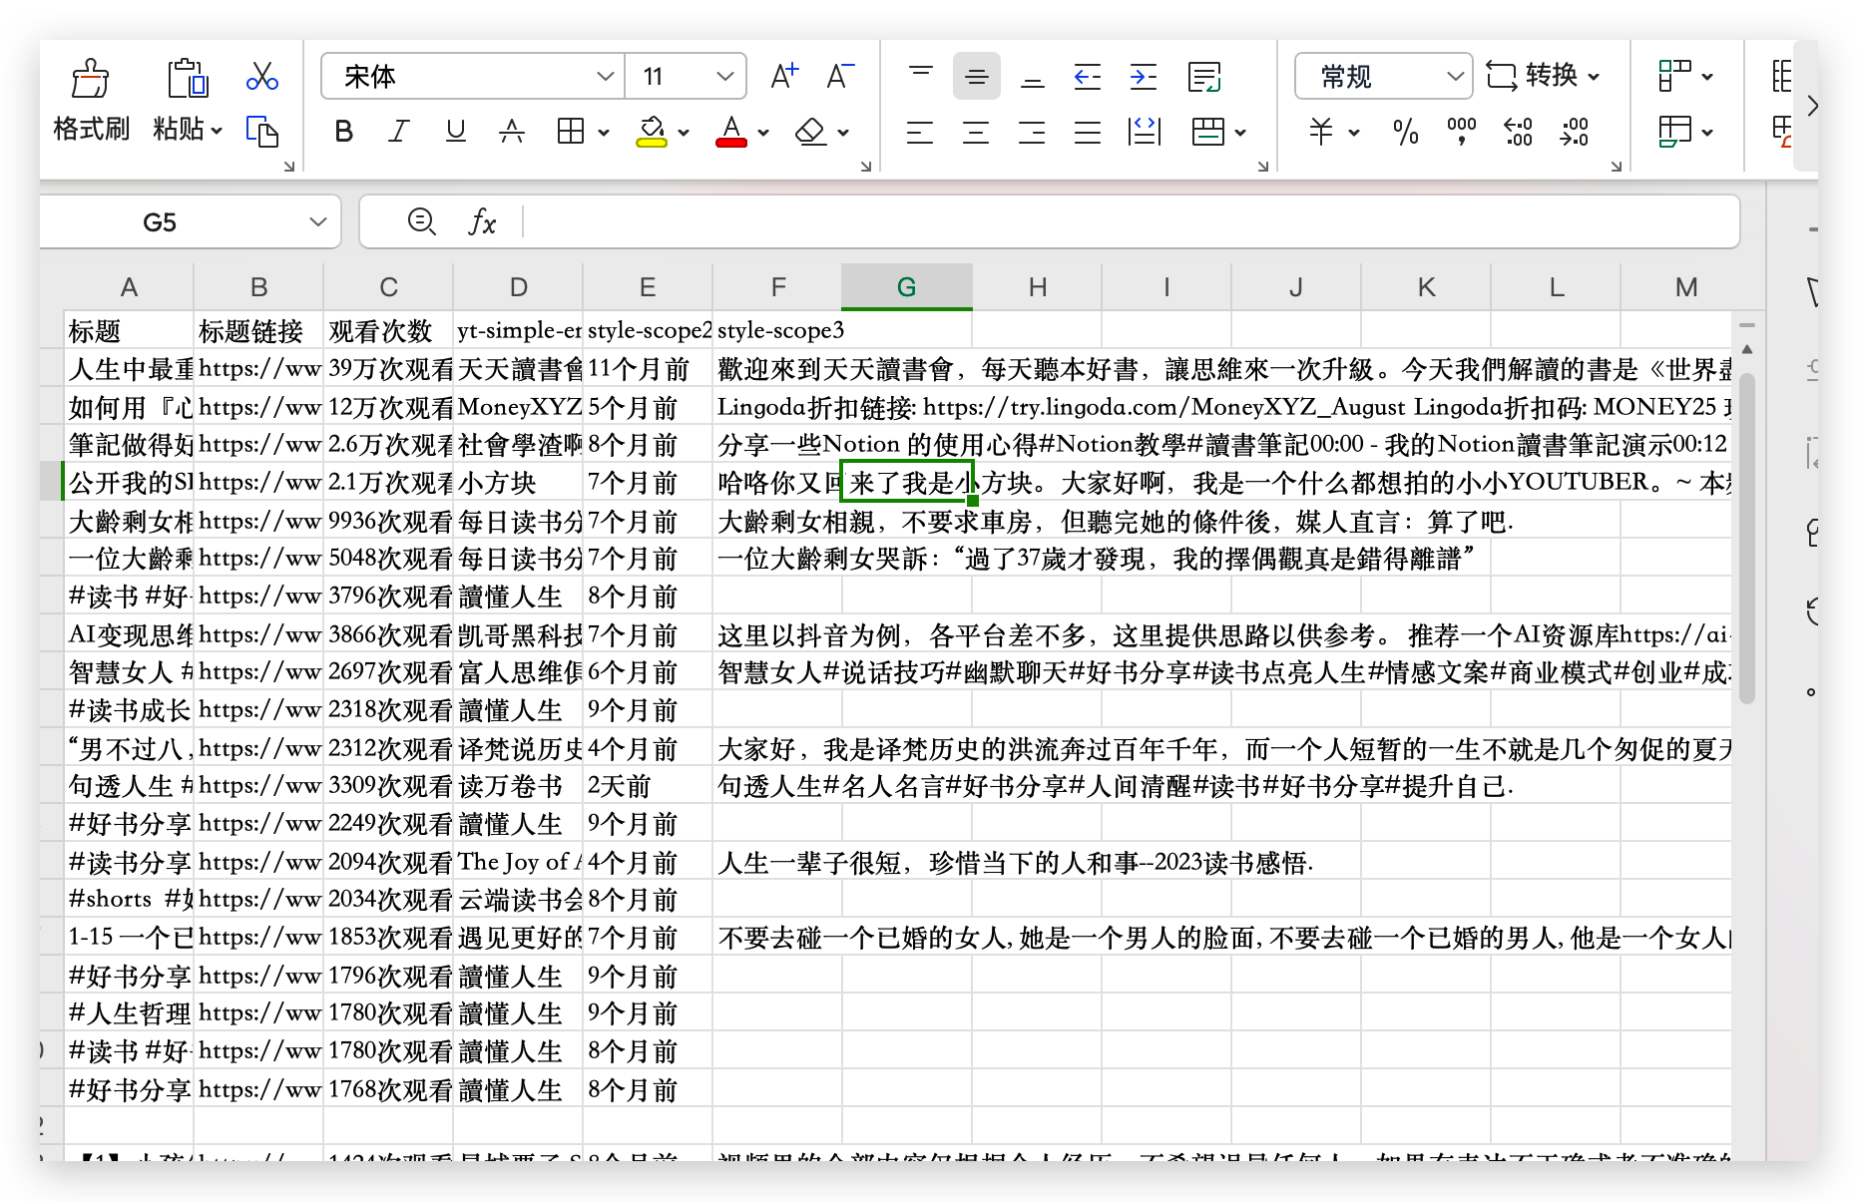The height and width of the screenshot is (1201, 1858).
Task: Click the distributed alignment icon
Action: click(x=1145, y=132)
